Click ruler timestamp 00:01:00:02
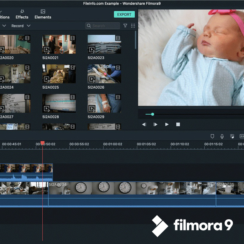244x244 pixels. tap(113, 144)
